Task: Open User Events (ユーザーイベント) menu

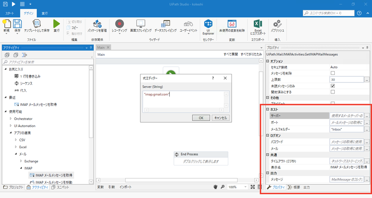Action: click(x=188, y=24)
